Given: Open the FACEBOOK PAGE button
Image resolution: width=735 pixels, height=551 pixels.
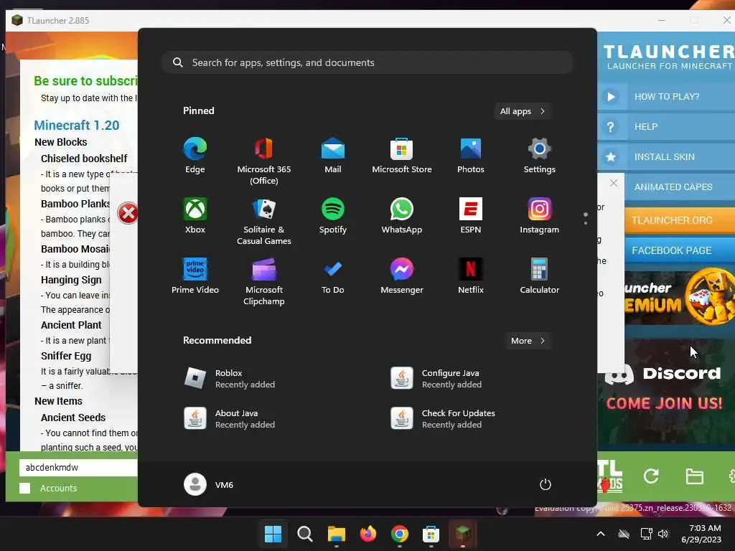Looking at the screenshot, I should [x=680, y=250].
